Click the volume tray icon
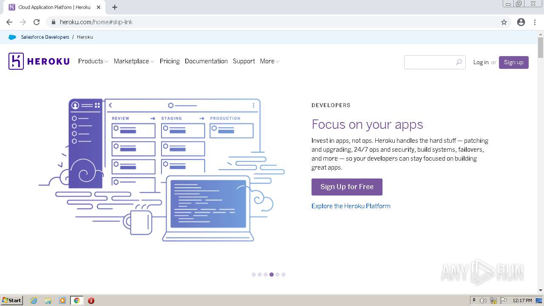This screenshot has height=306, width=544. 483,300
